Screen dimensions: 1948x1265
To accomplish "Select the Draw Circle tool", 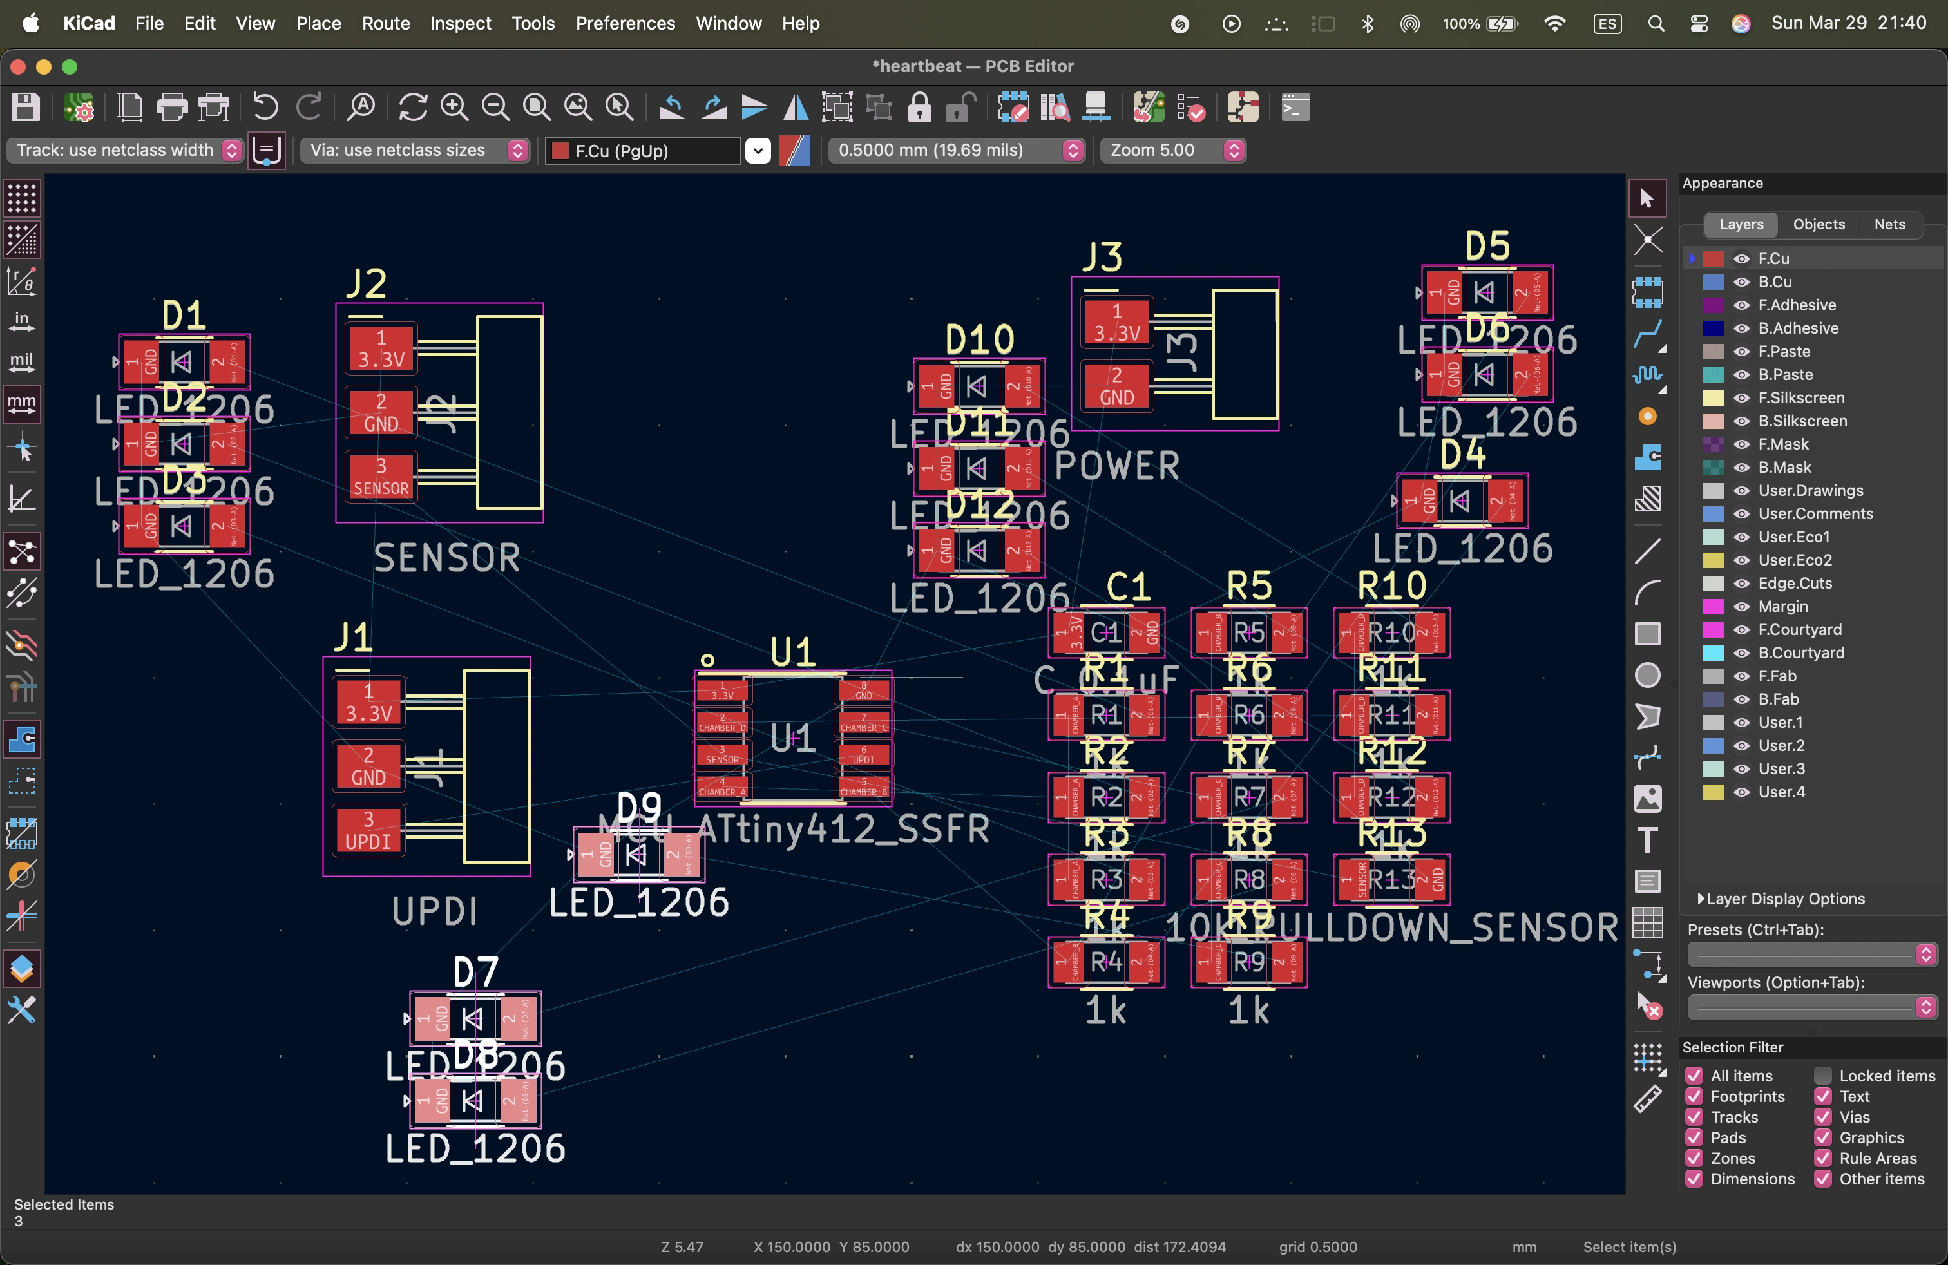I will (1648, 675).
